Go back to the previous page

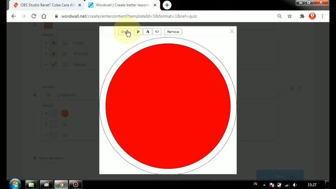14,16
